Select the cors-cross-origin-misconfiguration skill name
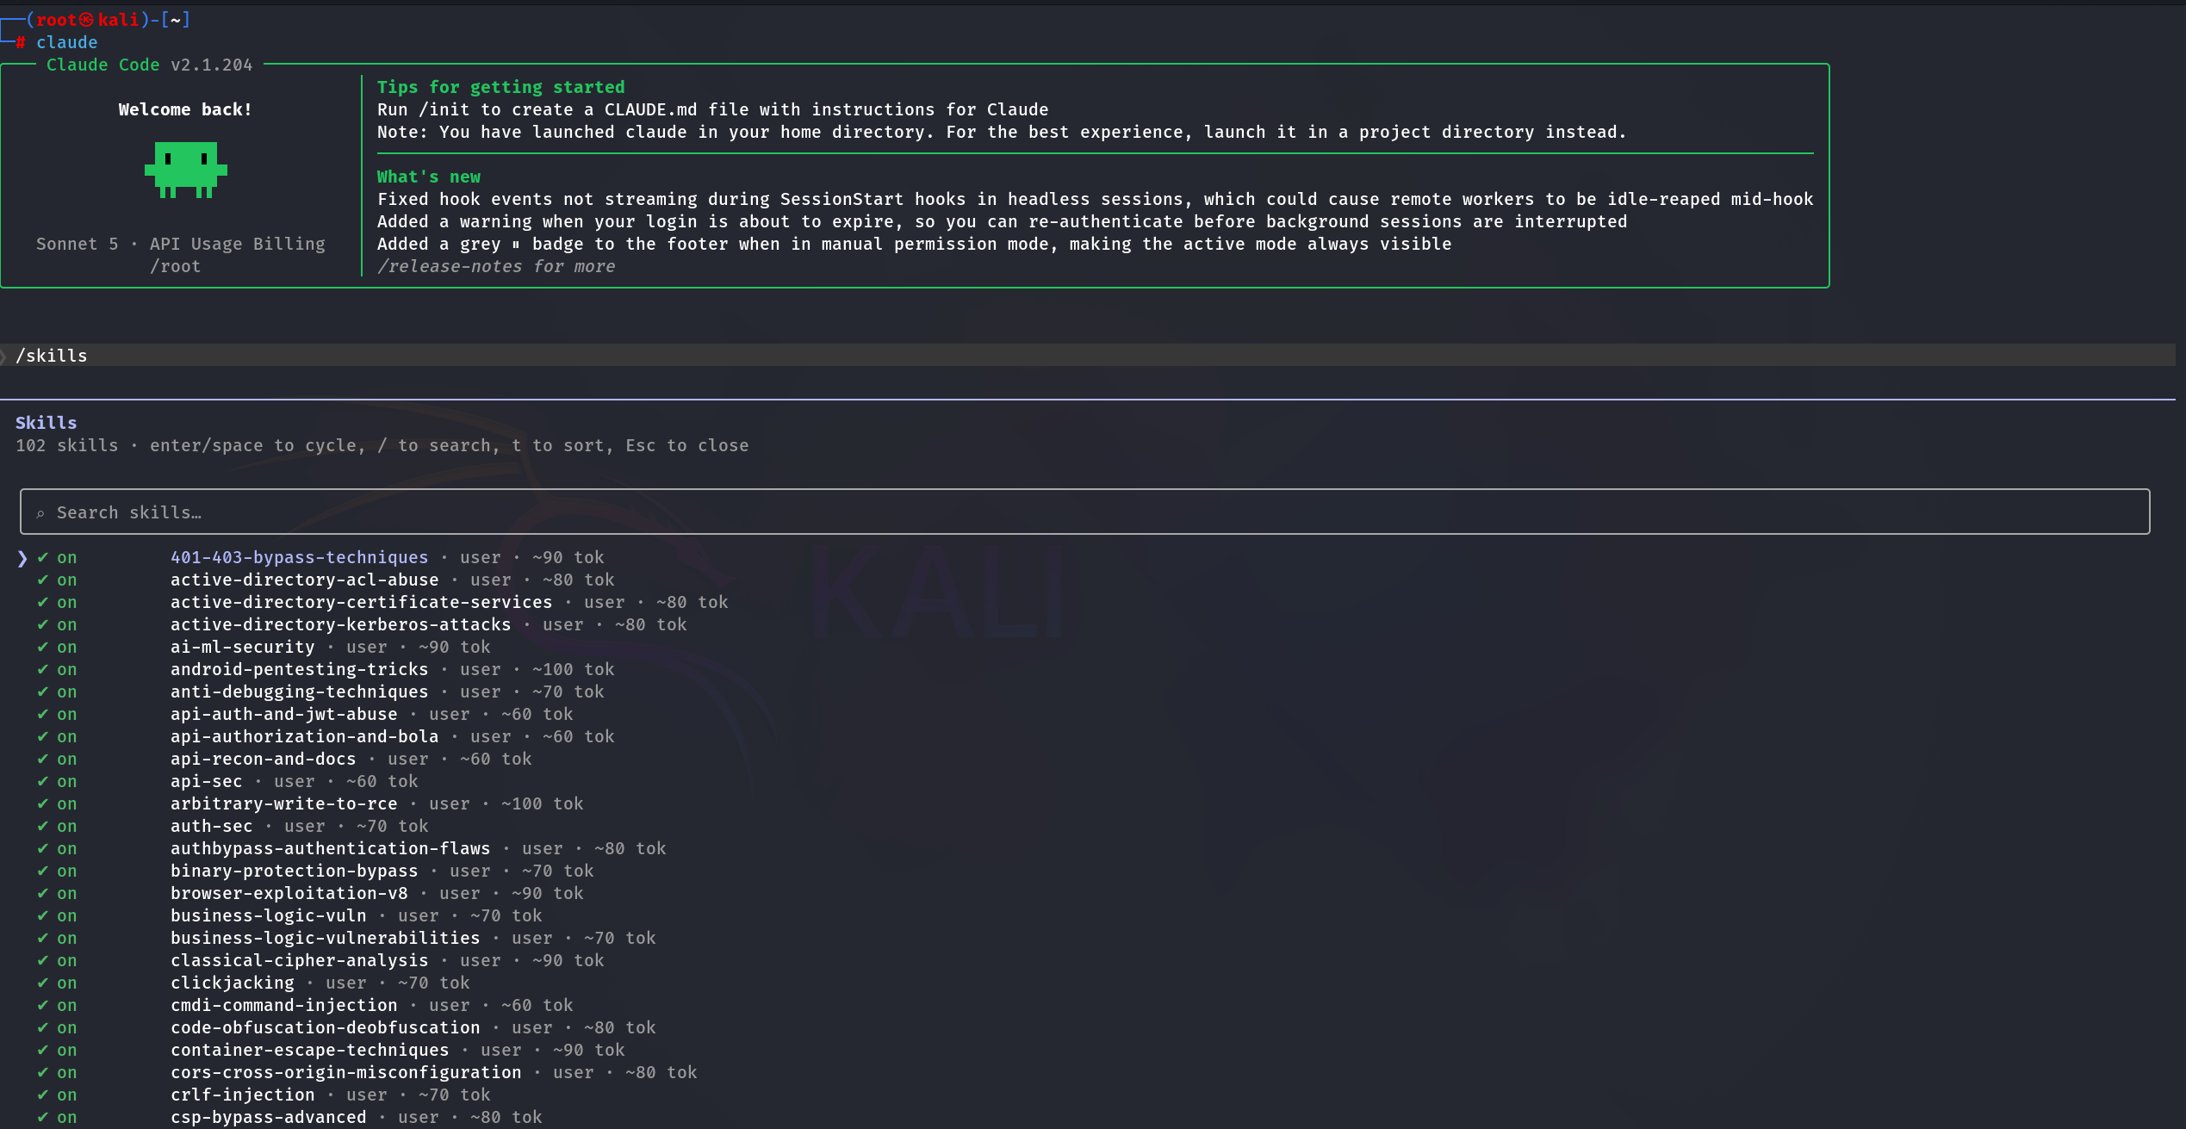The image size is (2186, 1129). point(345,1073)
